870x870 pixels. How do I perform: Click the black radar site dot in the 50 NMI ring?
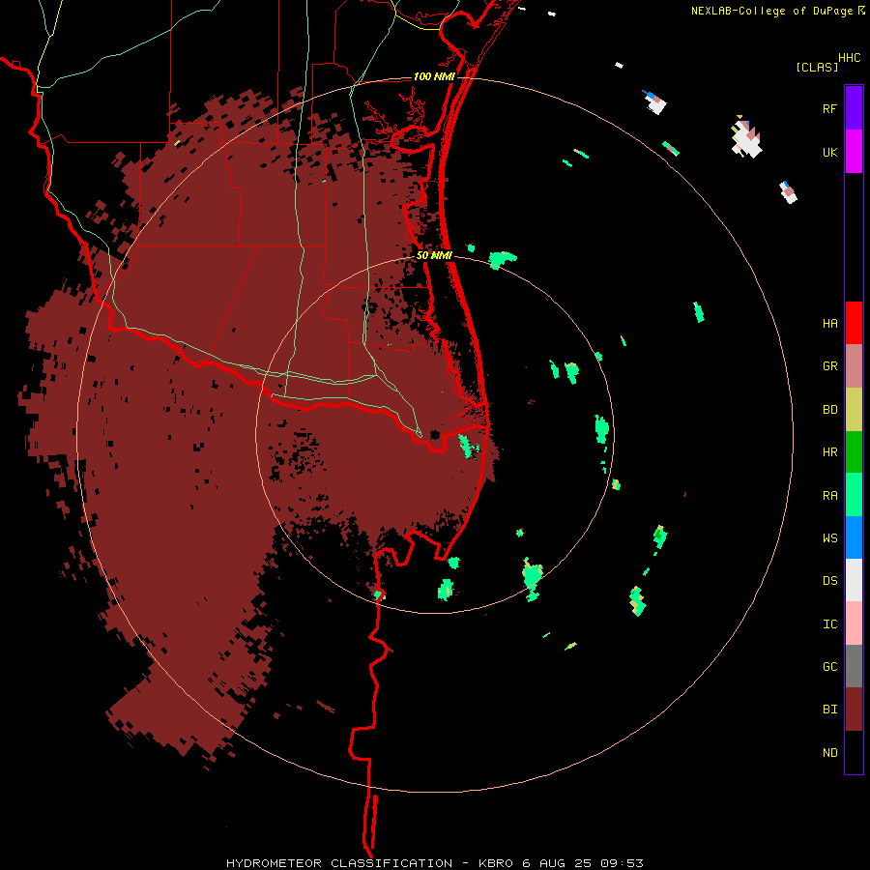coord(435,434)
